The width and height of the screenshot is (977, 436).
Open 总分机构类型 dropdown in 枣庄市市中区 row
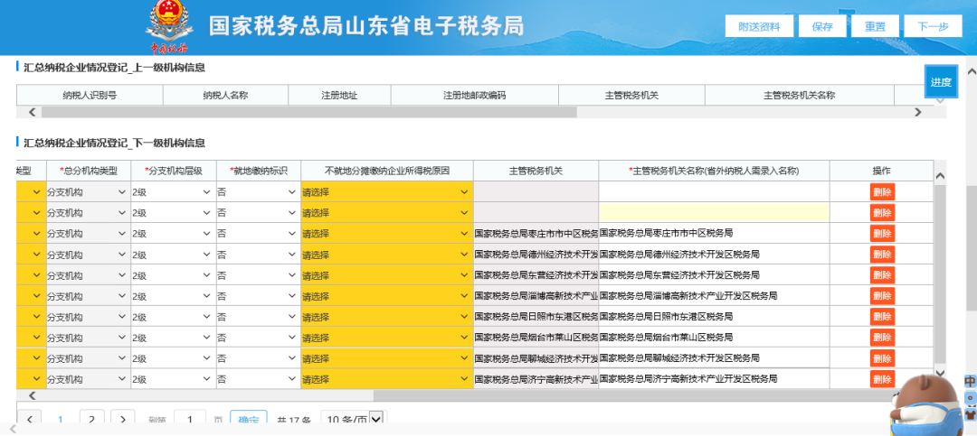(88, 234)
